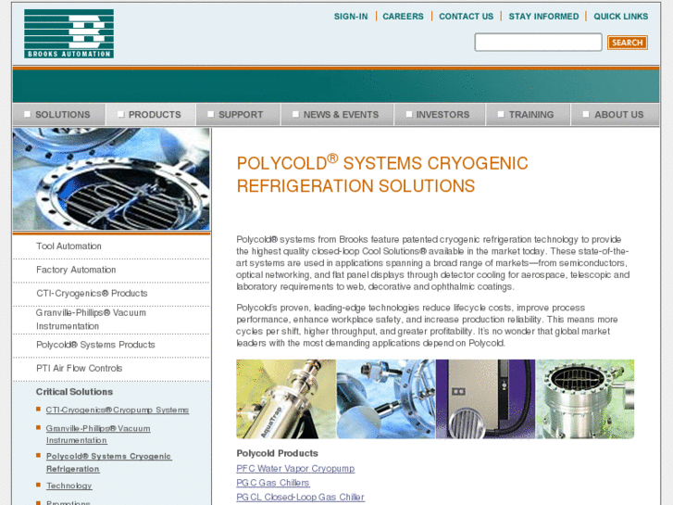Viewport: 673px width, 505px height.
Task: Open the SOLUTIONS navigation tab
Action: tap(59, 115)
